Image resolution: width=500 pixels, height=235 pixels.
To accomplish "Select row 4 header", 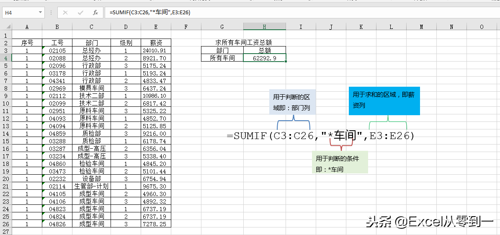I will tap(6, 58).
